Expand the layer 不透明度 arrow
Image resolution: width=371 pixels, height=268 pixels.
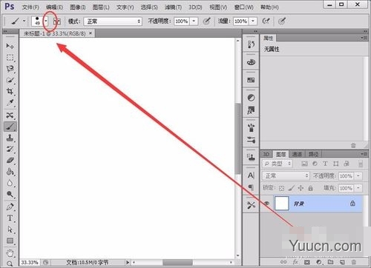pos(358,175)
